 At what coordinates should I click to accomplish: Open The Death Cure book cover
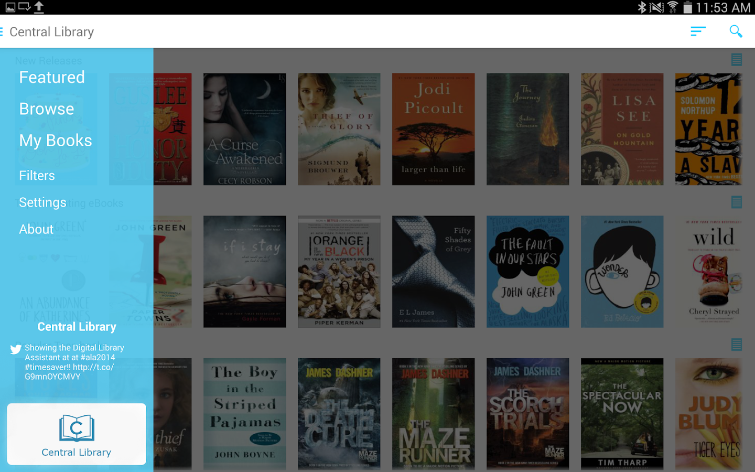point(339,414)
